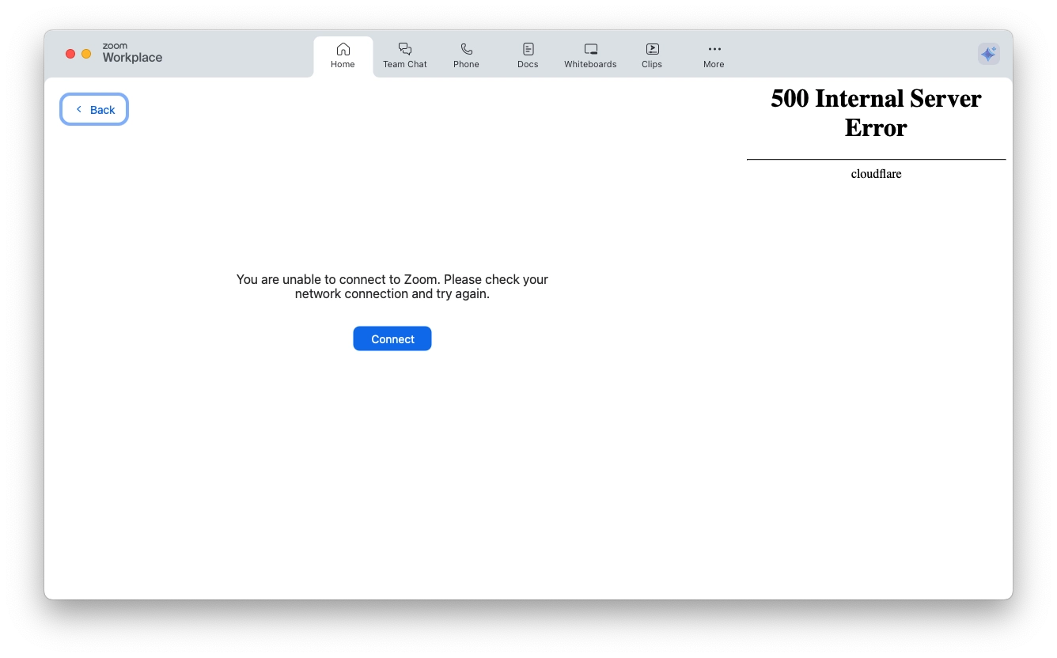This screenshot has height=658, width=1057.
Task: Launch the AI Companion sparkle icon
Action: 988,54
